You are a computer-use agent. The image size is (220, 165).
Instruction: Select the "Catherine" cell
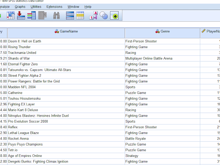[x=66, y=93]
